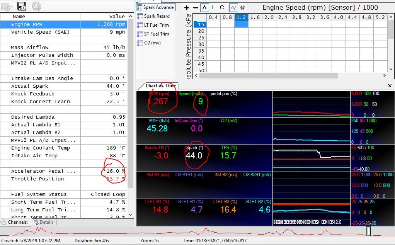The width and height of the screenshot is (395, 245).
Task: Select the Actual Lambda B2 row
Action: tap(63, 133)
